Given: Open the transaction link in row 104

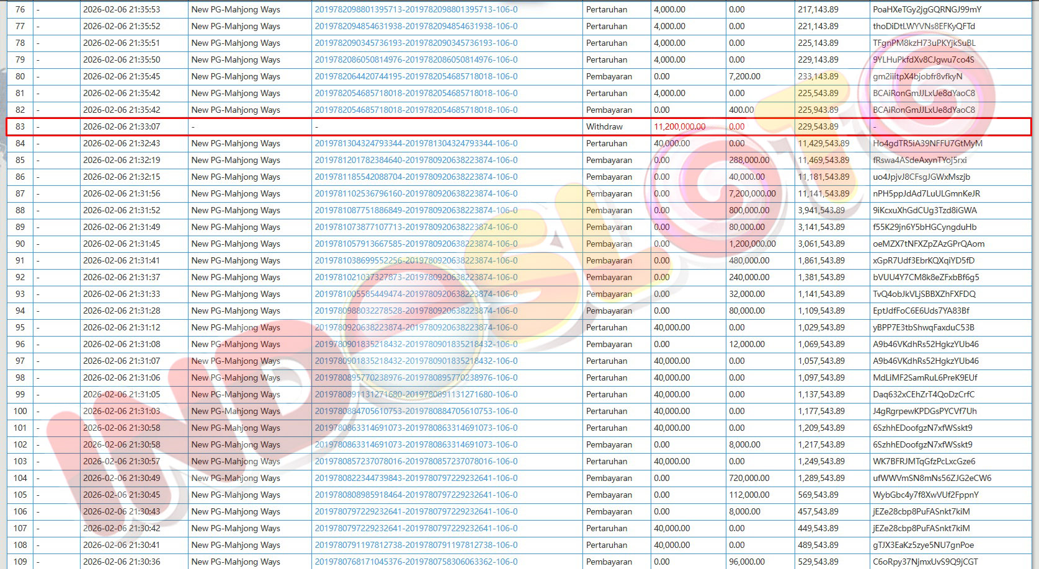Looking at the screenshot, I should [x=416, y=479].
